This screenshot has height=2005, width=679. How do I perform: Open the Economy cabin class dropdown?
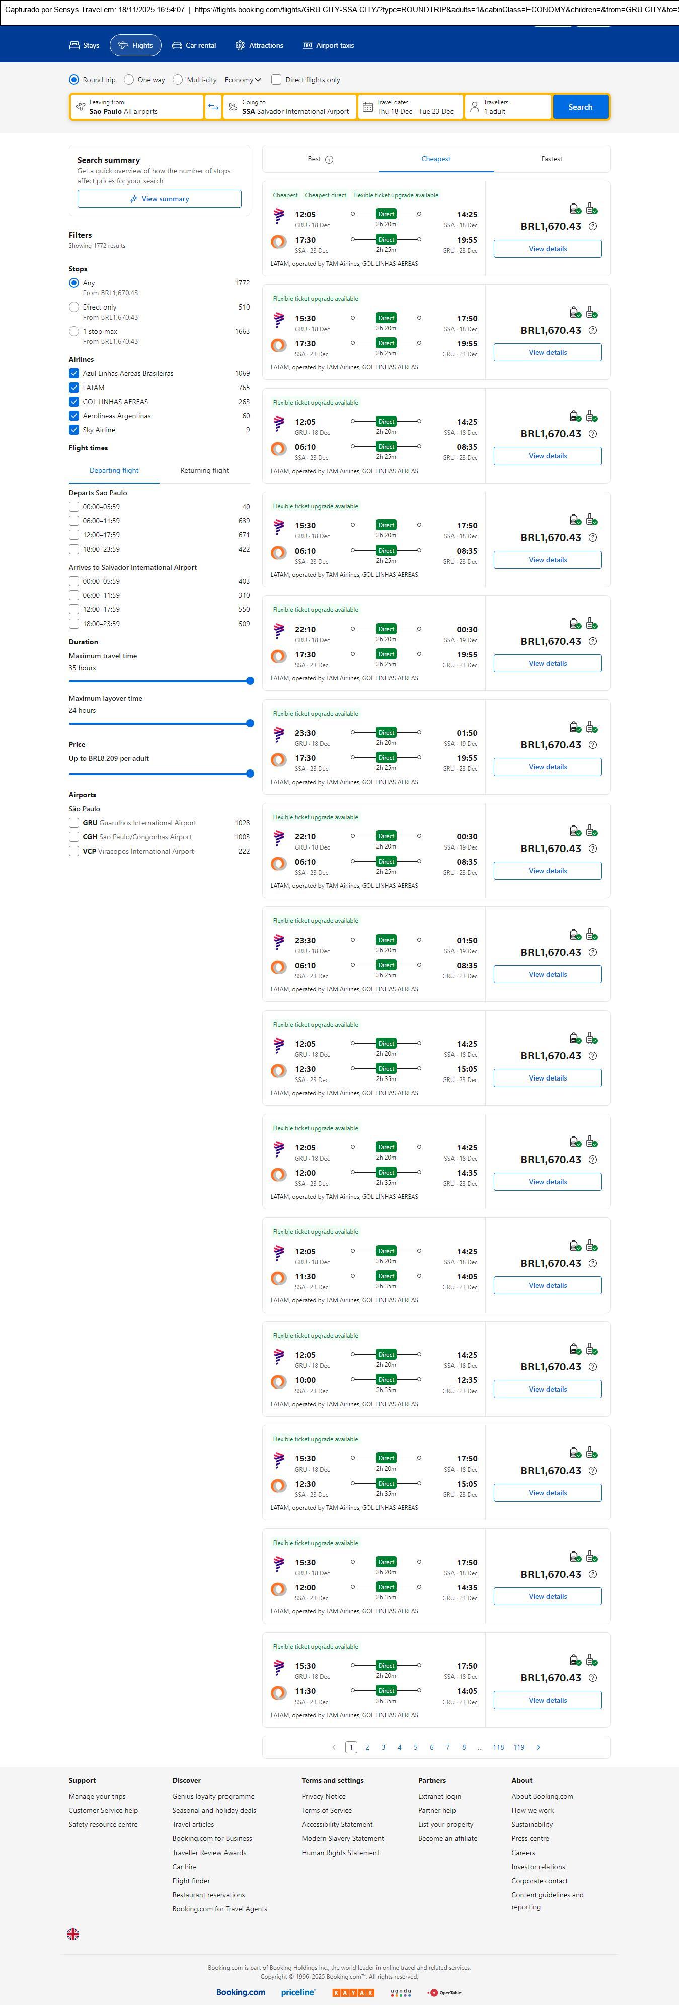pyautogui.click(x=243, y=80)
